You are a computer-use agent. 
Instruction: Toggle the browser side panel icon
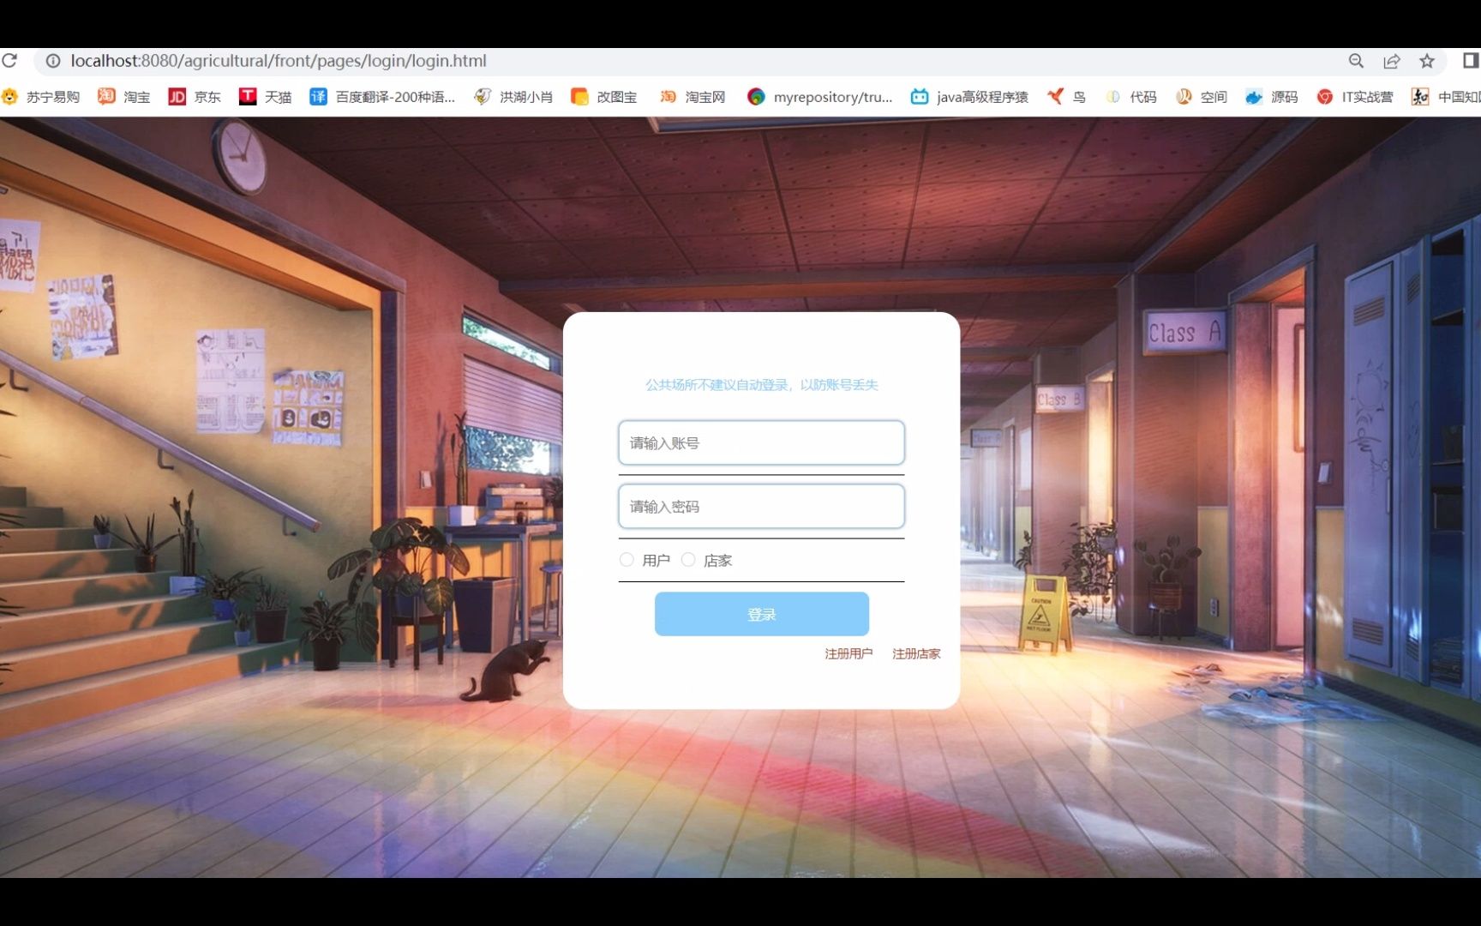pyautogui.click(x=1471, y=61)
